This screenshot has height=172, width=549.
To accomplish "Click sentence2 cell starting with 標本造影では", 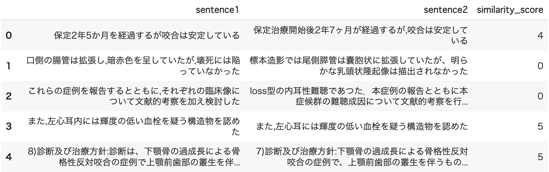I will 359,66.
